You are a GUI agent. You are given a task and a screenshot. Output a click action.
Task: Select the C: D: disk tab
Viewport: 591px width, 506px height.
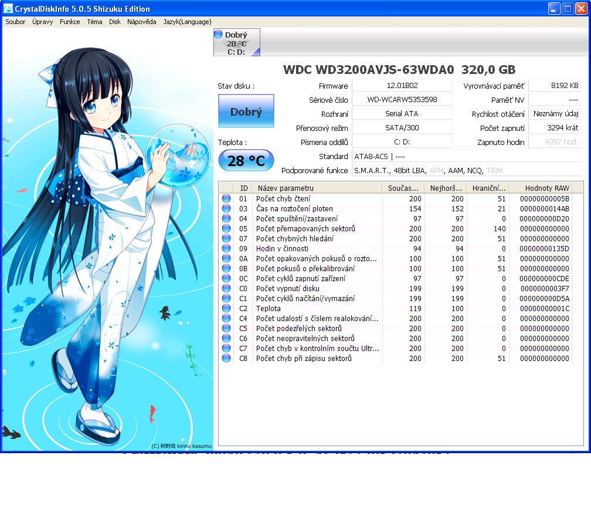236,43
